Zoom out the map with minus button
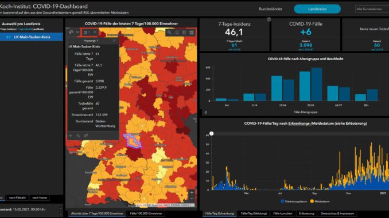 click(192, 199)
